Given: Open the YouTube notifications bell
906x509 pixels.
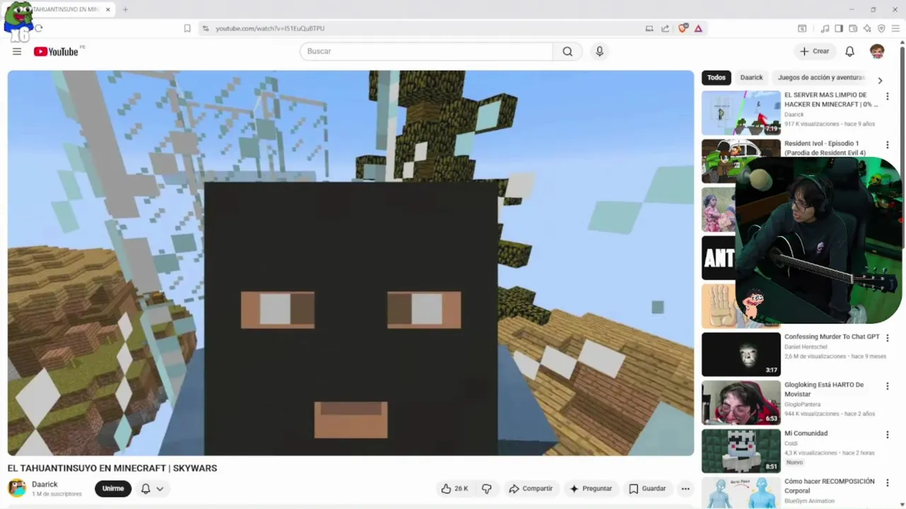Looking at the screenshot, I should [850, 52].
